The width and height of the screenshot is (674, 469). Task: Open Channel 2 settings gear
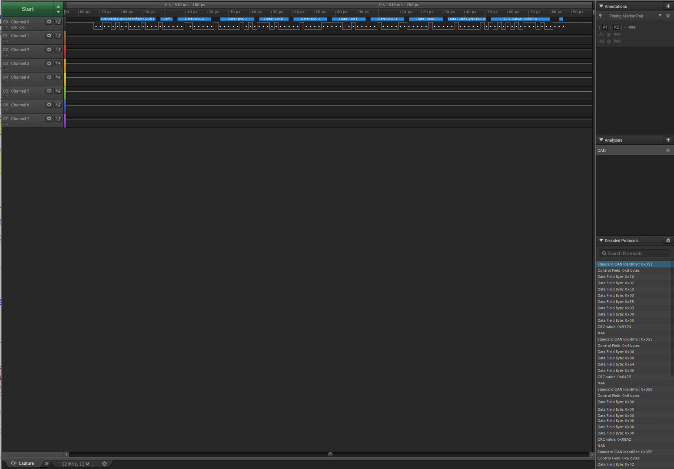click(49, 50)
